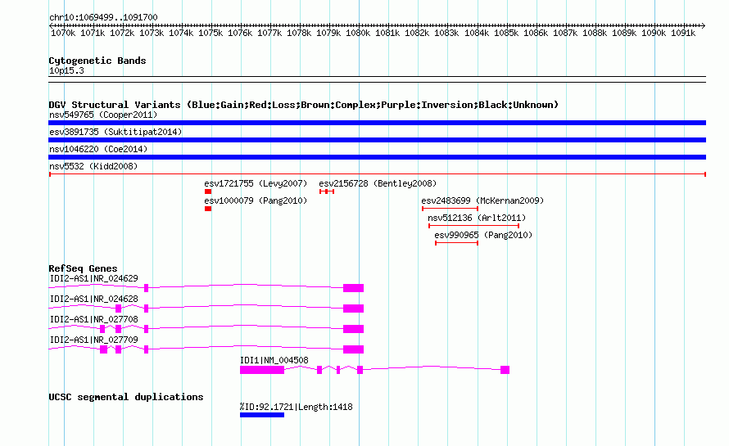Click the 1075k ruler position label
The width and height of the screenshot is (729, 446).
(x=211, y=33)
